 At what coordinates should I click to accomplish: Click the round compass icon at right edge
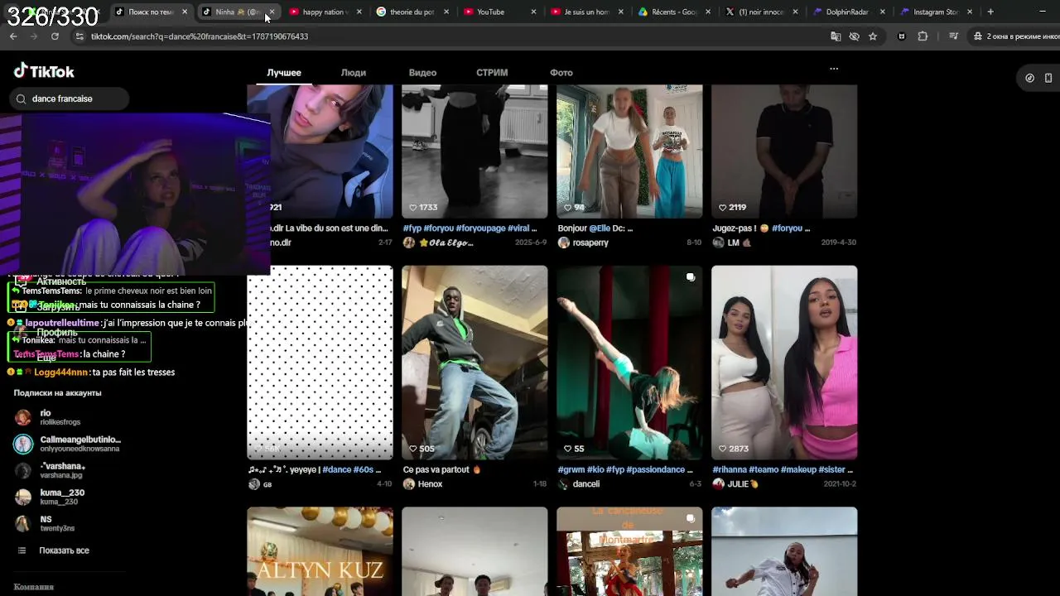pyautogui.click(x=1030, y=78)
